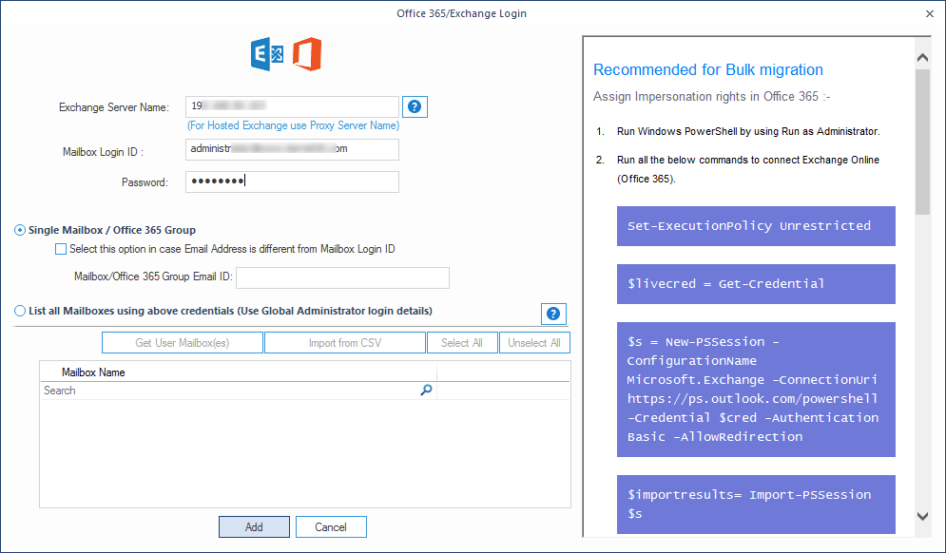Choose List all Mailboxes using above credentials
This screenshot has width=946, height=553.
coord(20,311)
